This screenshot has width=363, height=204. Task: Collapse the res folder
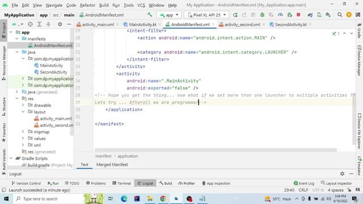tap(17, 99)
